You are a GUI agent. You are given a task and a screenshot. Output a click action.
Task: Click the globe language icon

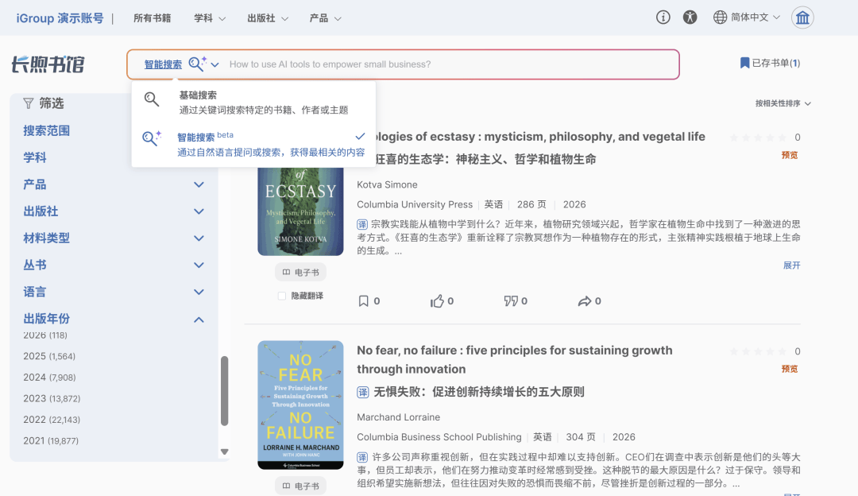(x=720, y=17)
